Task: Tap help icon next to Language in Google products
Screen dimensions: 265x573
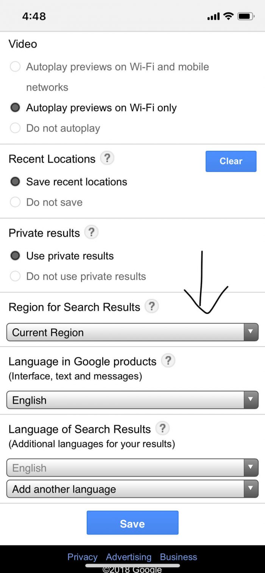Action: tap(168, 361)
